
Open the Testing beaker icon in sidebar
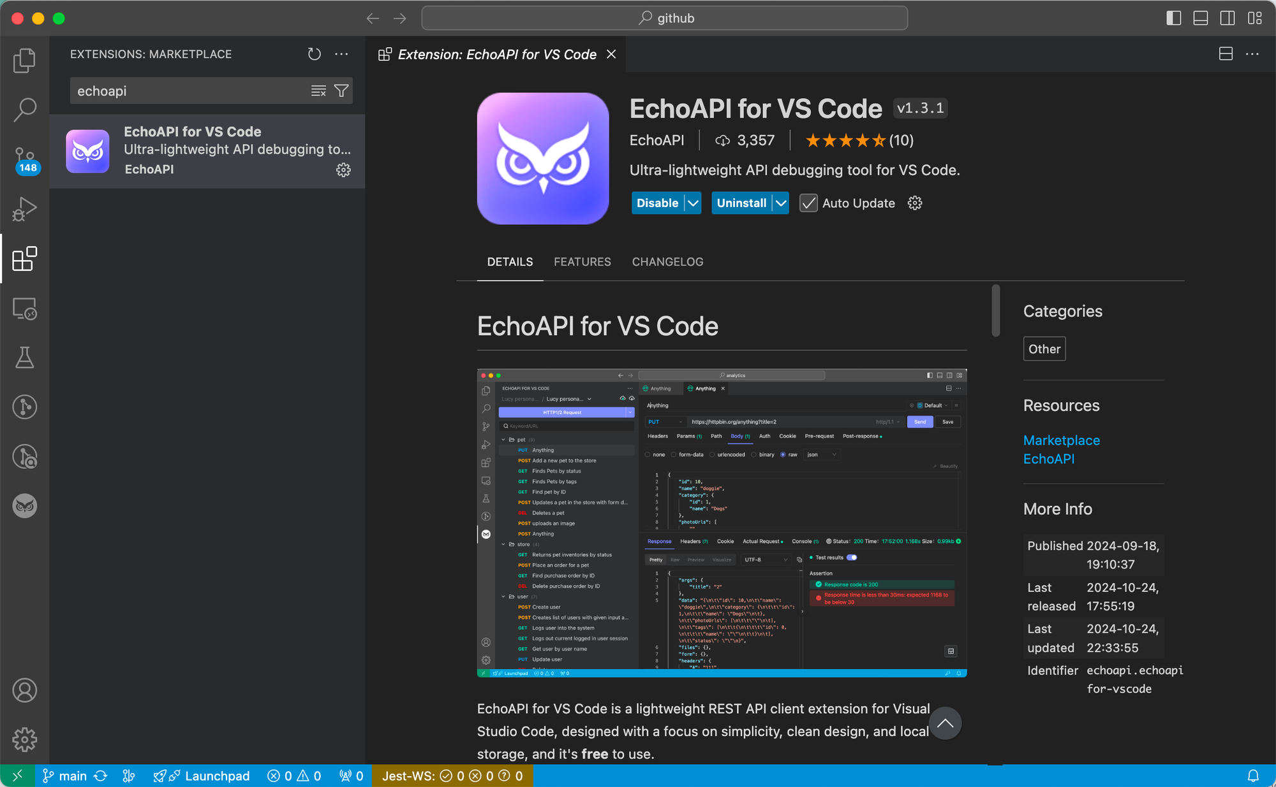point(24,356)
